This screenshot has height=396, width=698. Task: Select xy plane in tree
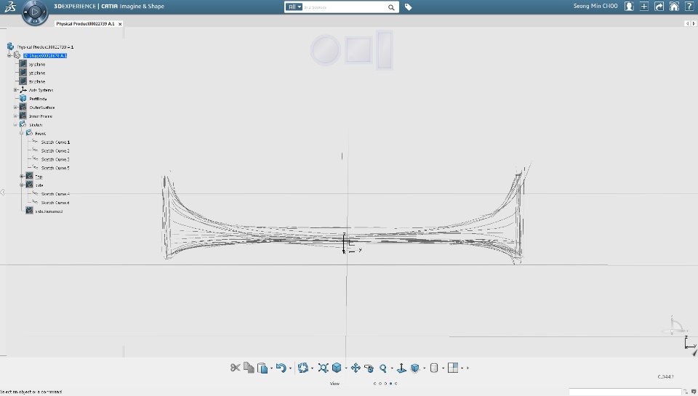coord(36,65)
